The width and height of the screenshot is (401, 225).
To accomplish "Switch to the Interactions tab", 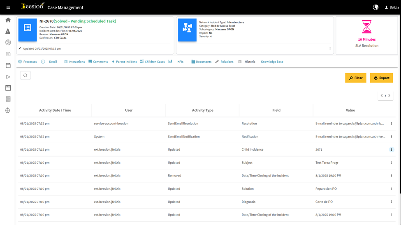I will click(74, 62).
